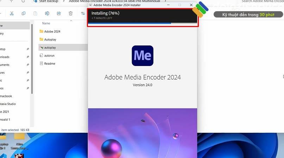Image resolution: width=284 pixels, height=158 pixels.
Task: Expand breadcrumb chevron after Start backup
Action: 64,1
